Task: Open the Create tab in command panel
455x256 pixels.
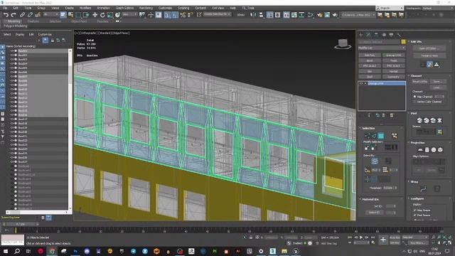Action: coord(361,35)
